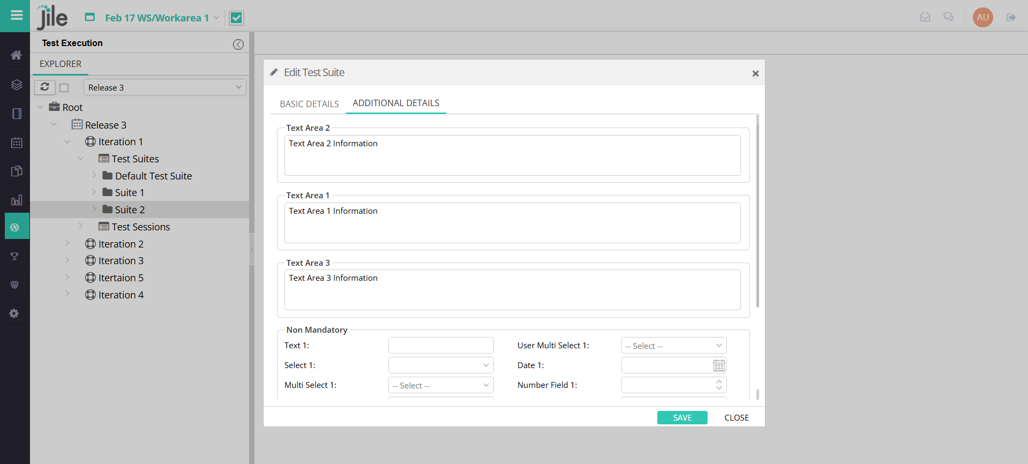The width and height of the screenshot is (1028, 464).
Task: Click the Save button
Action: 682,418
